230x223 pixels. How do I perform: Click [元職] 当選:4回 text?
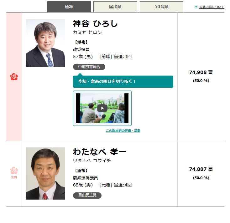[116, 185]
